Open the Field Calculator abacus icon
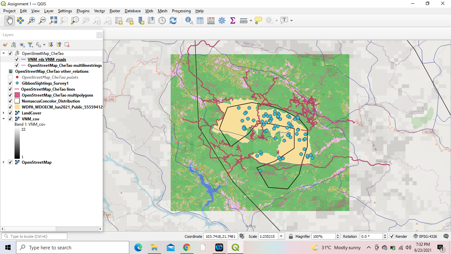 click(x=211, y=21)
